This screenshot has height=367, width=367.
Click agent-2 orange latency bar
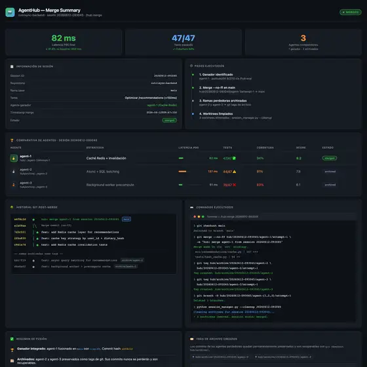point(183,172)
